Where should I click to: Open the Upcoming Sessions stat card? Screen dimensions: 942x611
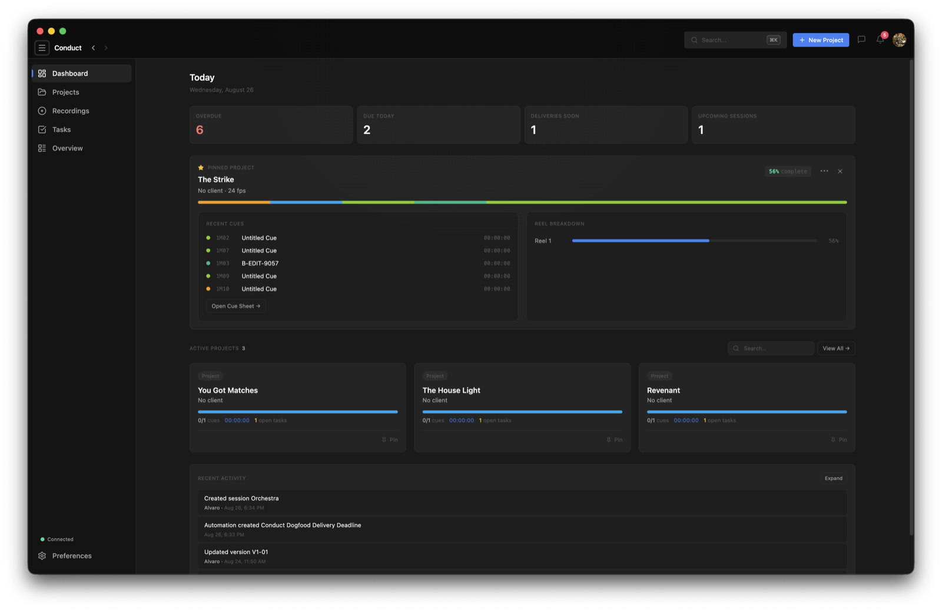click(774, 125)
